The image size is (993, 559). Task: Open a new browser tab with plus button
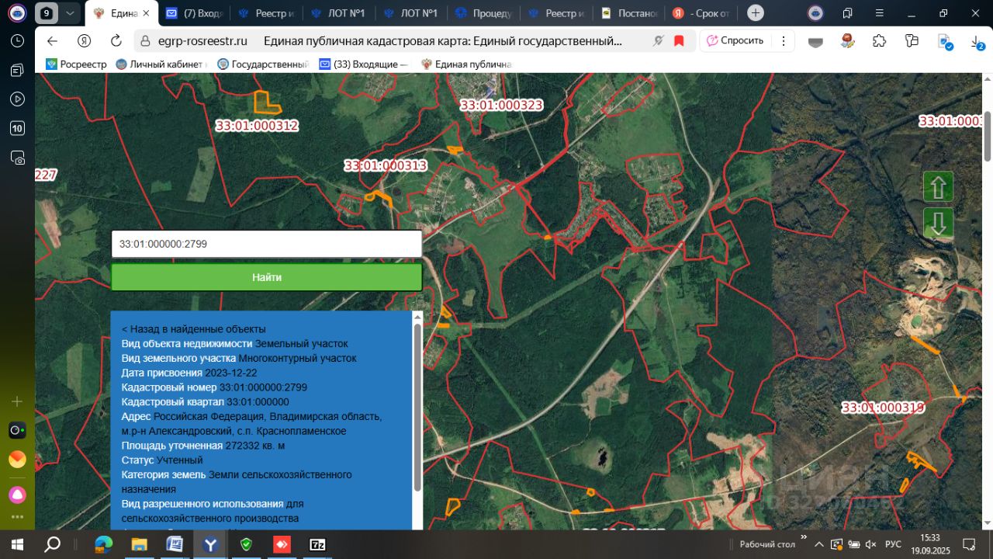(x=756, y=13)
